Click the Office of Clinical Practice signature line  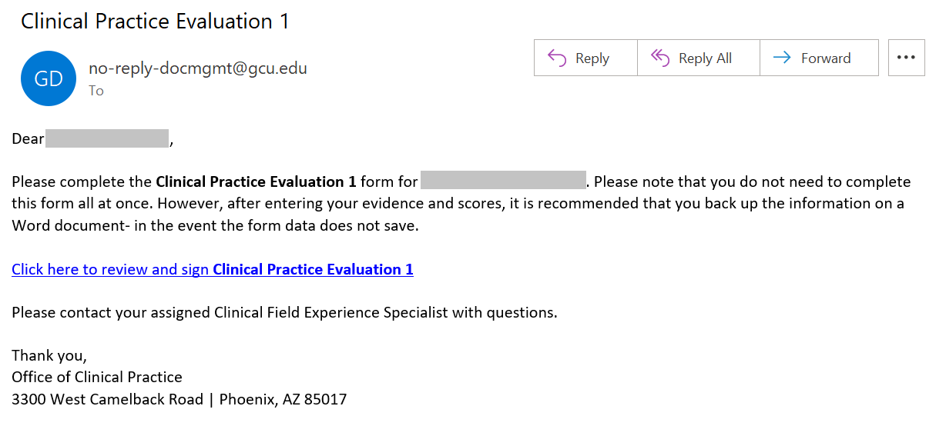tap(97, 377)
